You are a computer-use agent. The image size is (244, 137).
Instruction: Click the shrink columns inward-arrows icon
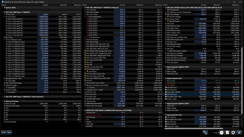pyautogui.click(x=9, y=133)
